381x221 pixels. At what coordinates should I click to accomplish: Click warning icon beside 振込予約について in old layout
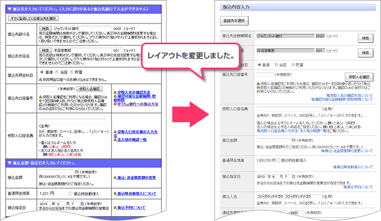tap(115, 207)
